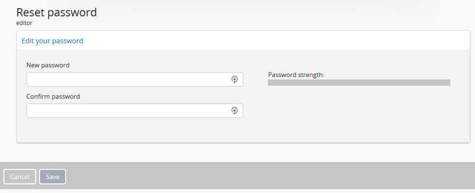
Task: Click the key icon in Confirm password field
Action: [x=235, y=111]
